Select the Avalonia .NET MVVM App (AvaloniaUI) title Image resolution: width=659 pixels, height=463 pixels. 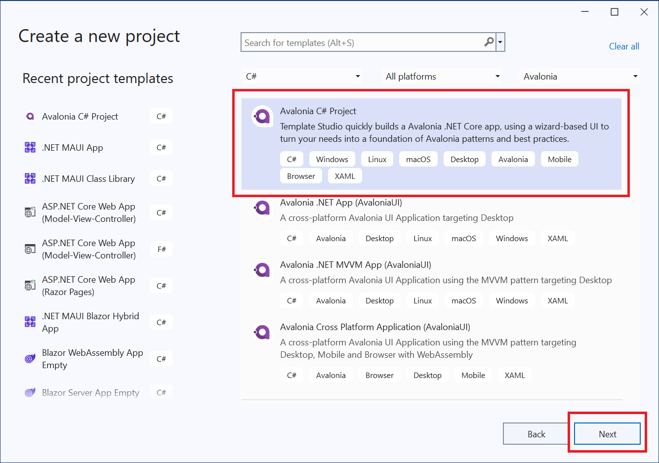(x=356, y=265)
